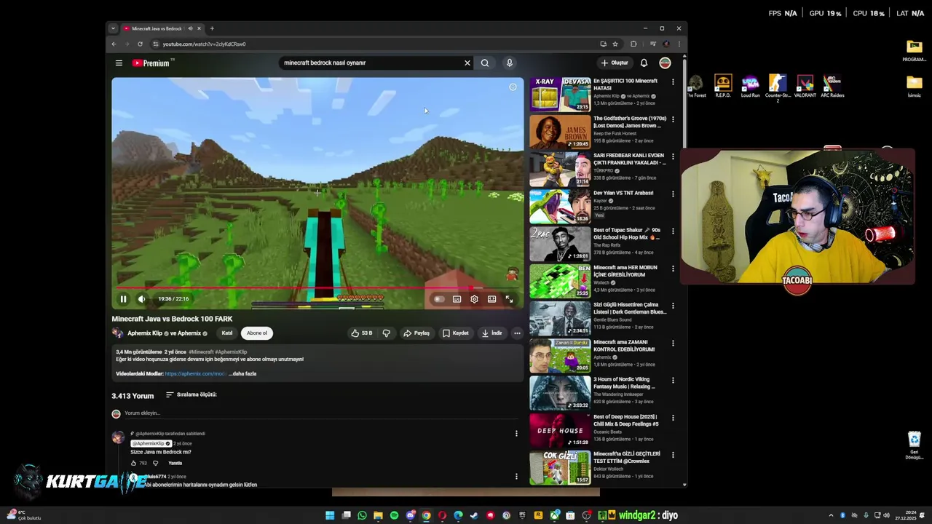The width and height of the screenshot is (932, 524).
Task: Open Sıralama ölçütü sort dropdown
Action: click(x=191, y=395)
